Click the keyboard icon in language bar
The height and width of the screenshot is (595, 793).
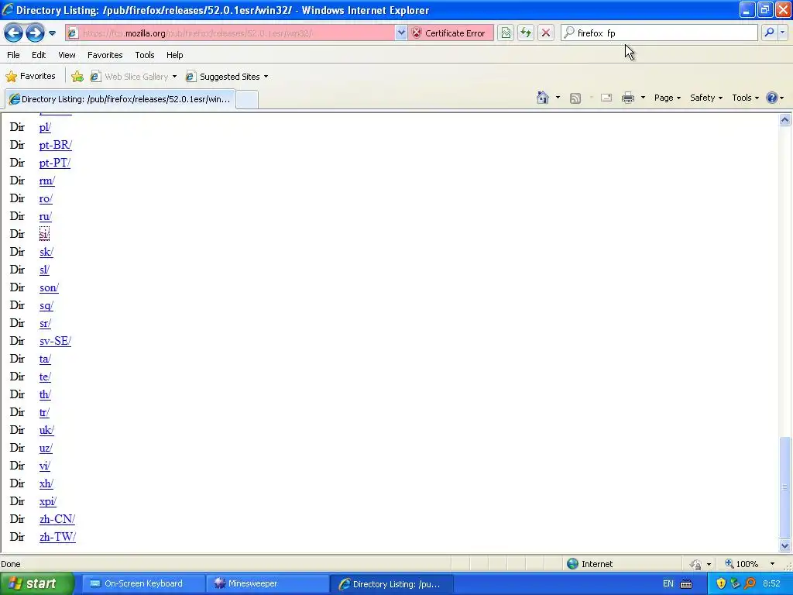click(686, 584)
